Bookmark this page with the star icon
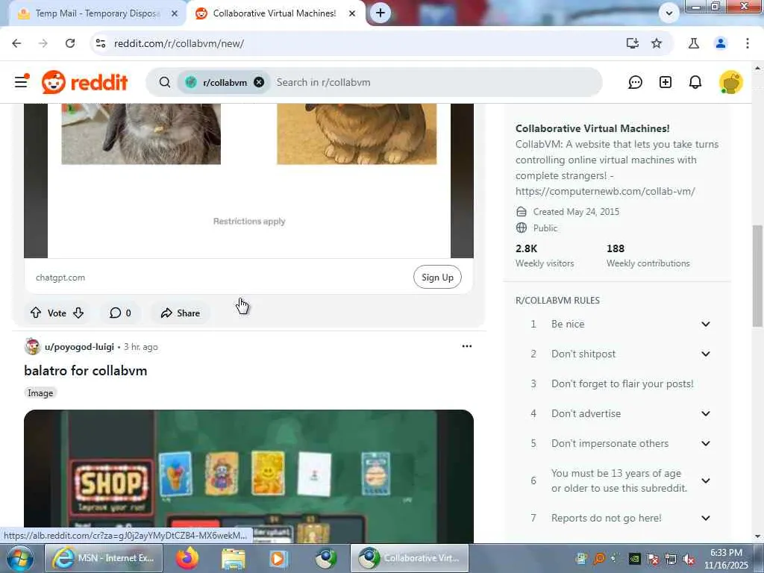The height and width of the screenshot is (573, 764). coord(657,43)
